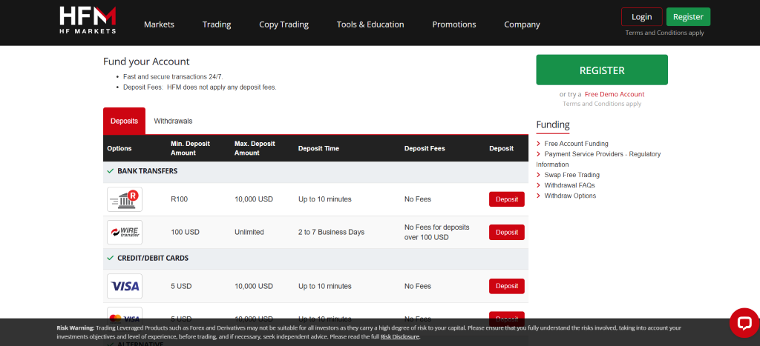Open the Trading menu
The image size is (760, 346).
click(x=217, y=24)
